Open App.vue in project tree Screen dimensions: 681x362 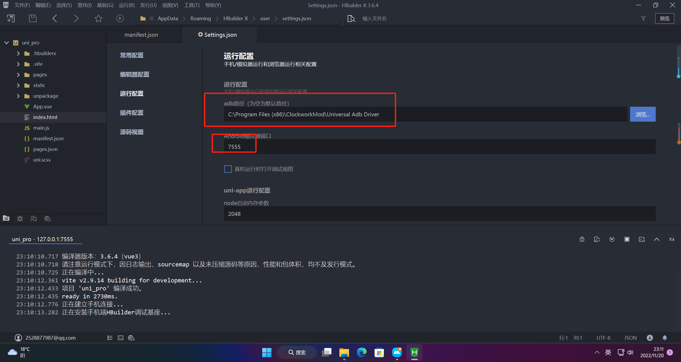[x=43, y=106]
